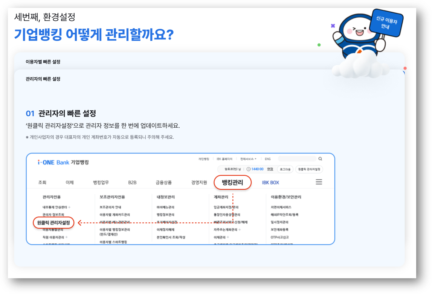This screenshot has height=294, width=432.
Task: Open 입금계좌지정/관리
Action: tap(226, 207)
